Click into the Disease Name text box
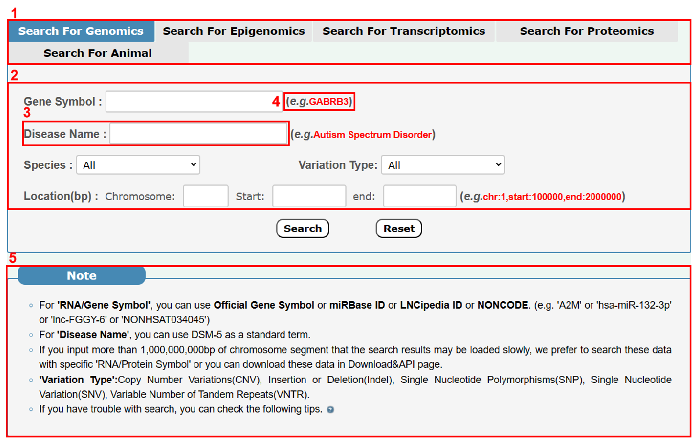This screenshot has height=438, width=692. tap(199, 134)
